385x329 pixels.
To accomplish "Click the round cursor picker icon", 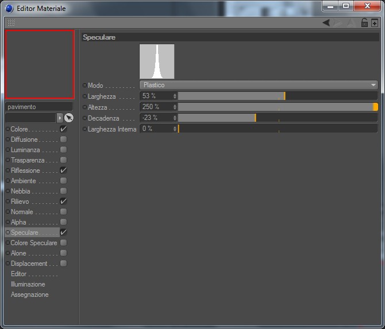I will 69,118.
